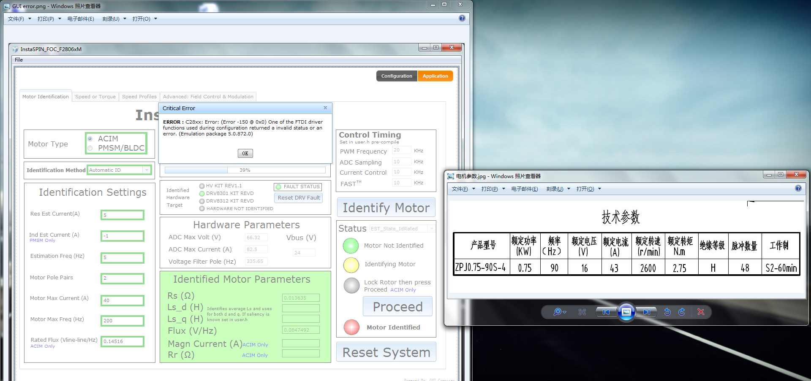The image size is (811, 381).
Task: Click the Motor Max Freq (Hz) input field
Action: coord(122,321)
